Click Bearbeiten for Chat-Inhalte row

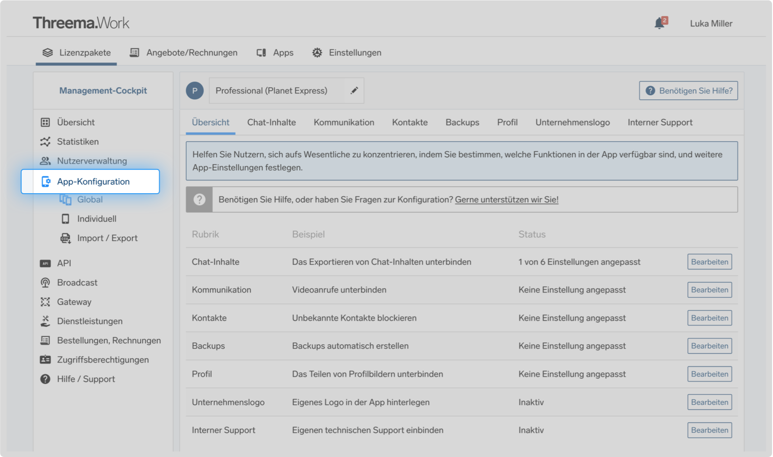tap(710, 262)
